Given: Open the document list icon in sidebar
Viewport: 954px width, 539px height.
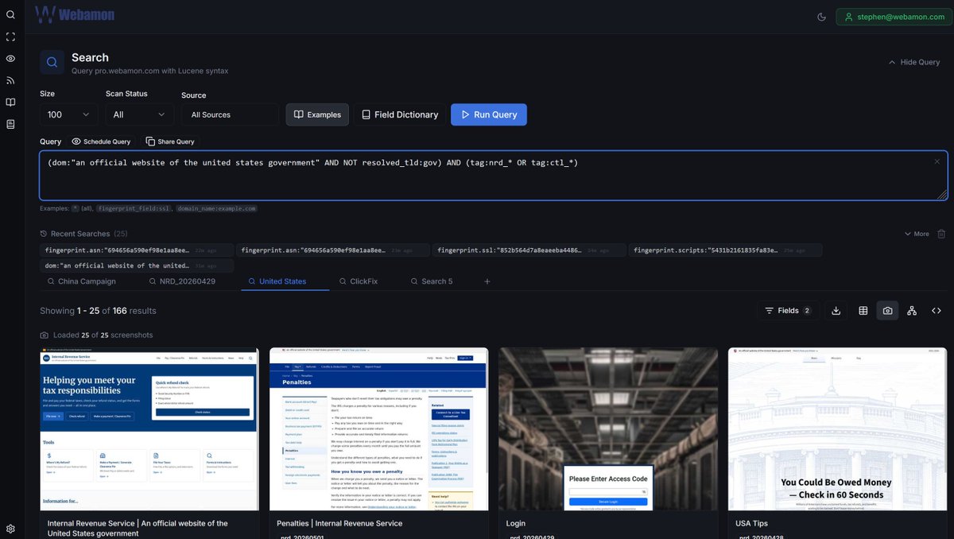Looking at the screenshot, I should [x=10, y=124].
